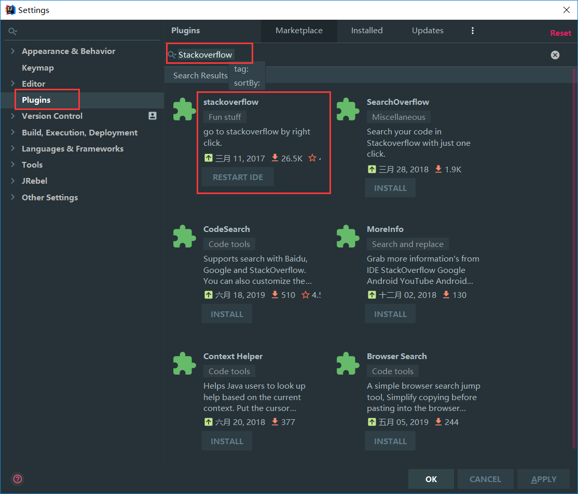
Task: Click the SearchOverflow plugin puzzle icon
Action: [348, 109]
